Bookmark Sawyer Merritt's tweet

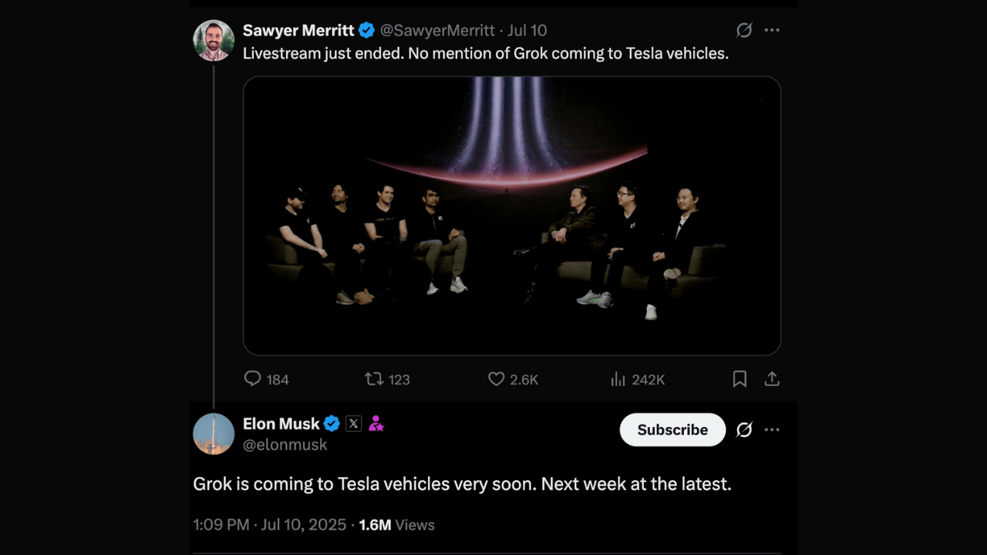coord(739,379)
